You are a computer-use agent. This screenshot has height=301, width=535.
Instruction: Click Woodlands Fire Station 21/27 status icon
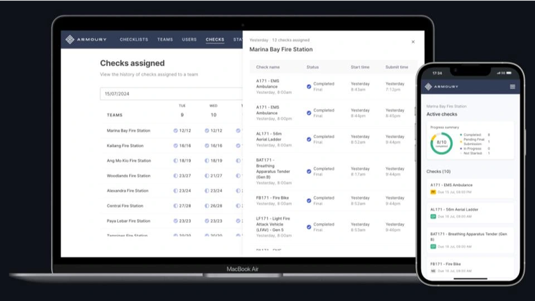pos(207,176)
